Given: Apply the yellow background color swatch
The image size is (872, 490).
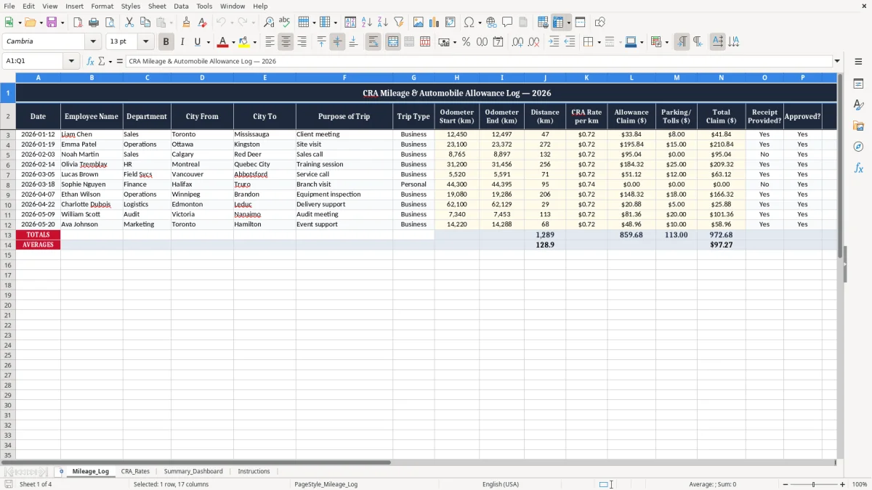Looking at the screenshot, I should pyautogui.click(x=245, y=42).
